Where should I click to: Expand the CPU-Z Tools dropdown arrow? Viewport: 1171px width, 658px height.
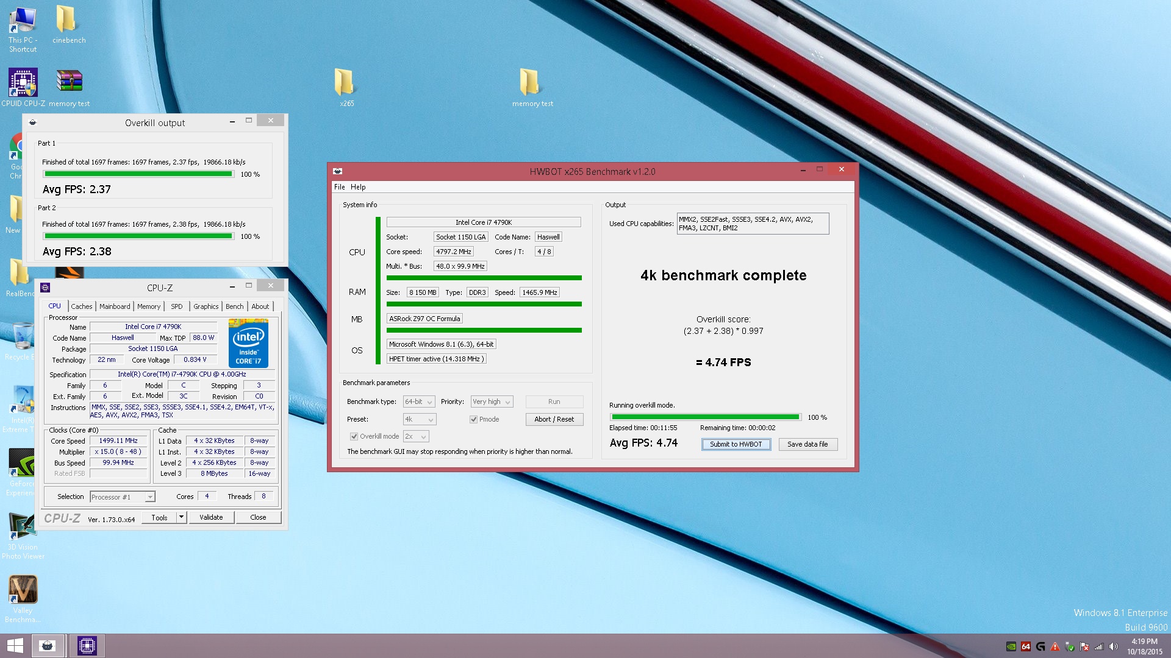click(181, 517)
